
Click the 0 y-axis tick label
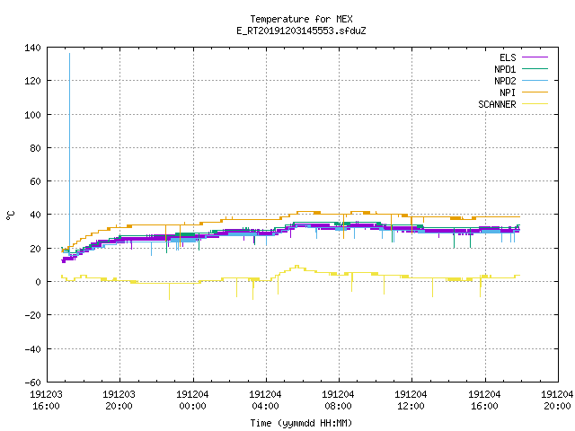click(x=38, y=282)
